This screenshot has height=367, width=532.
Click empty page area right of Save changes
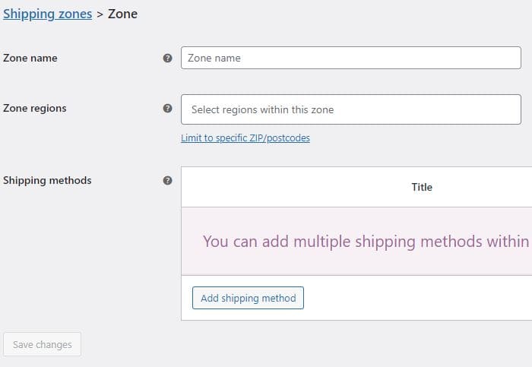[306, 344]
